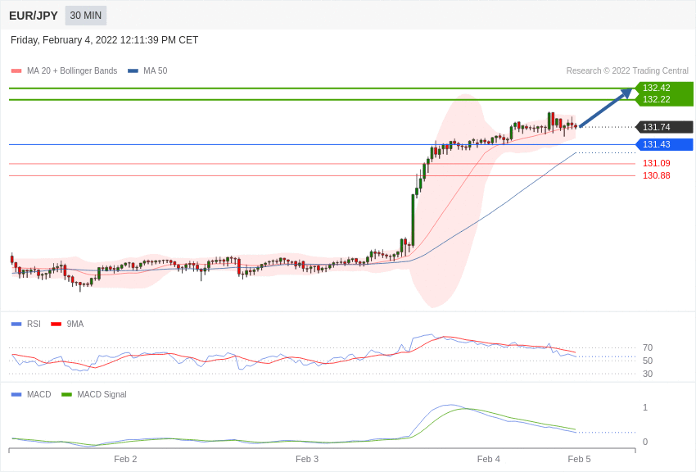Image resolution: width=696 pixels, height=472 pixels.
Task: Click the MA 50 legend swatch
Action: point(133,70)
